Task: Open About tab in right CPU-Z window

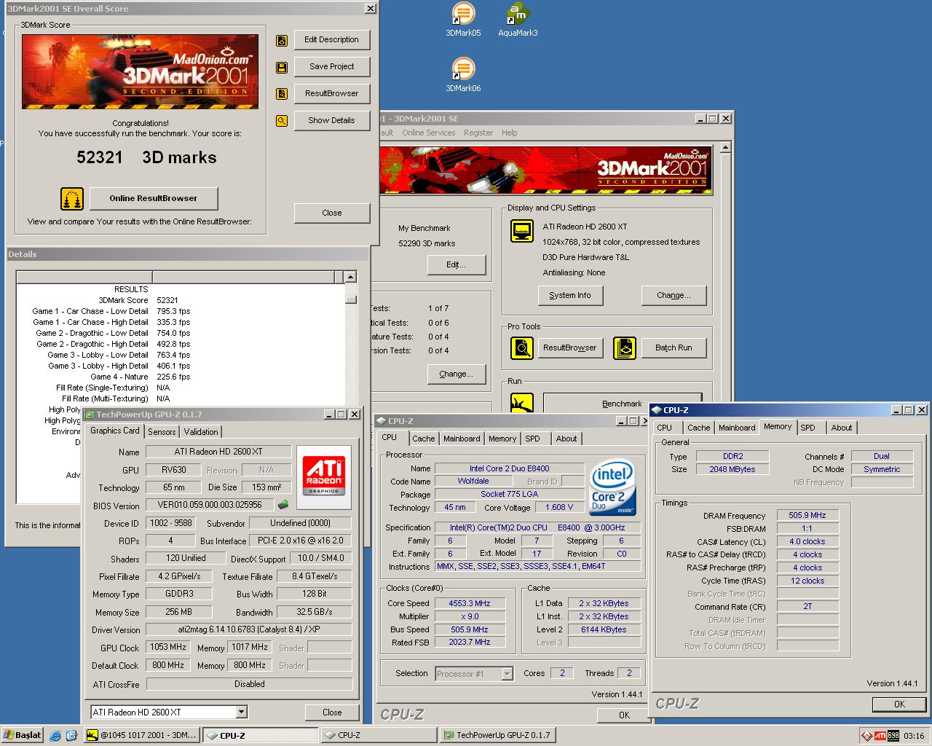Action: pos(842,428)
